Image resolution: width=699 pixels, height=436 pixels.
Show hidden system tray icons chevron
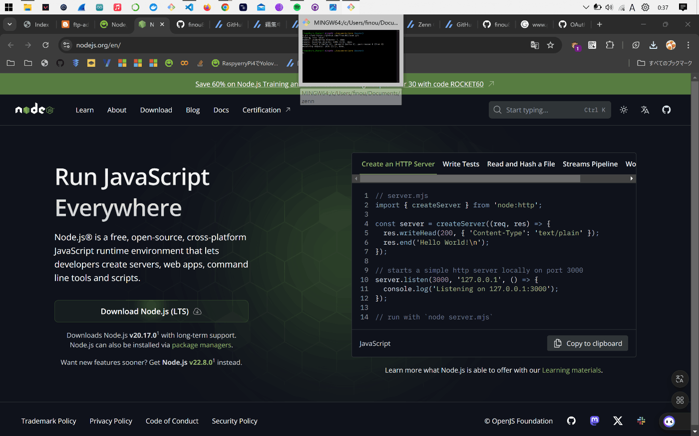[x=586, y=7]
